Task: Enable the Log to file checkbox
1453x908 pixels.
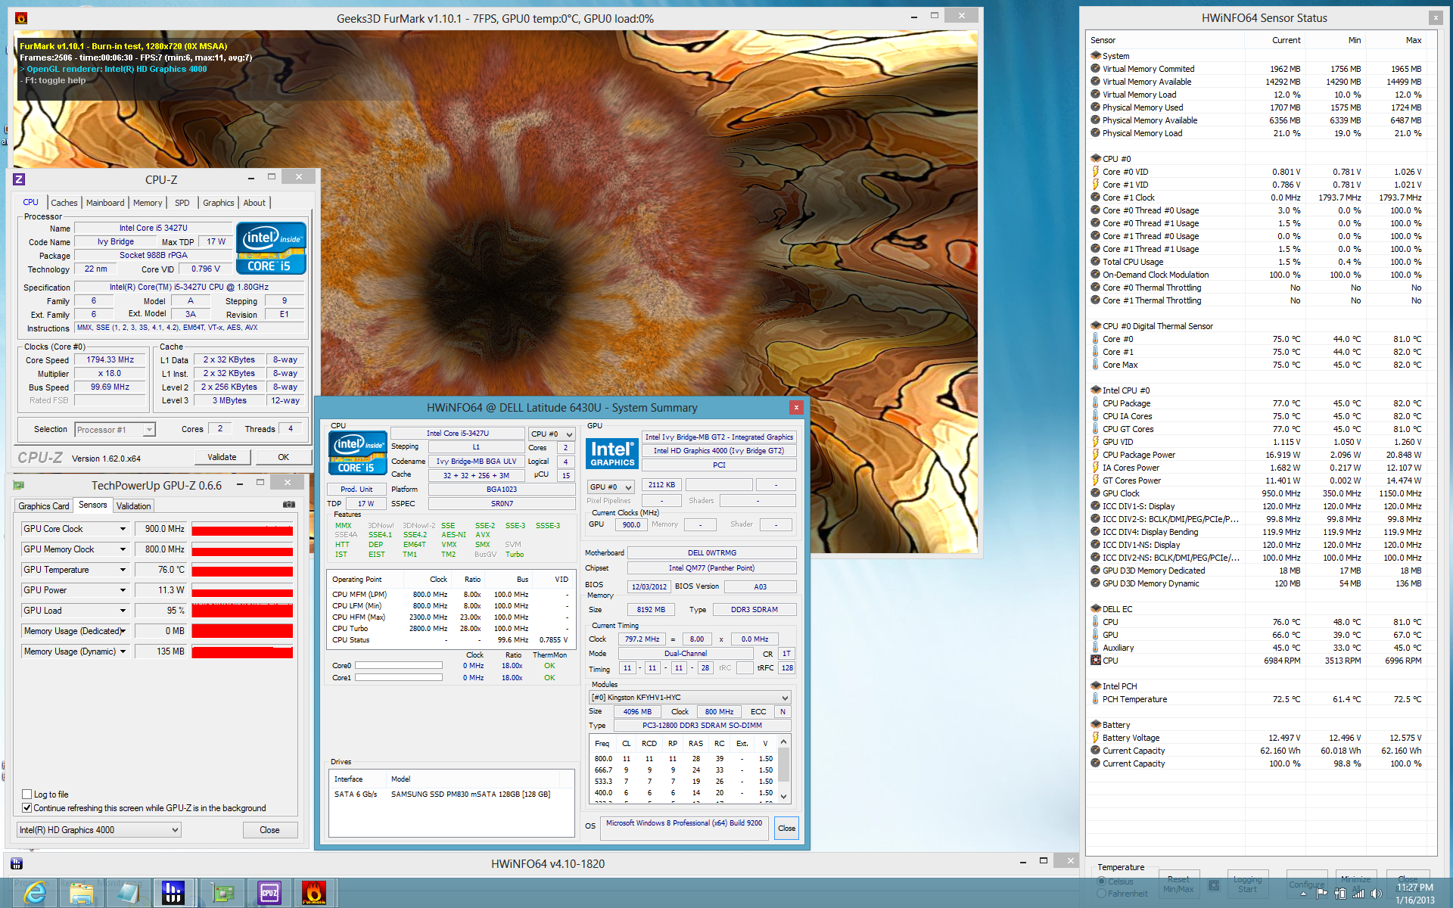Action: tap(27, 794)
